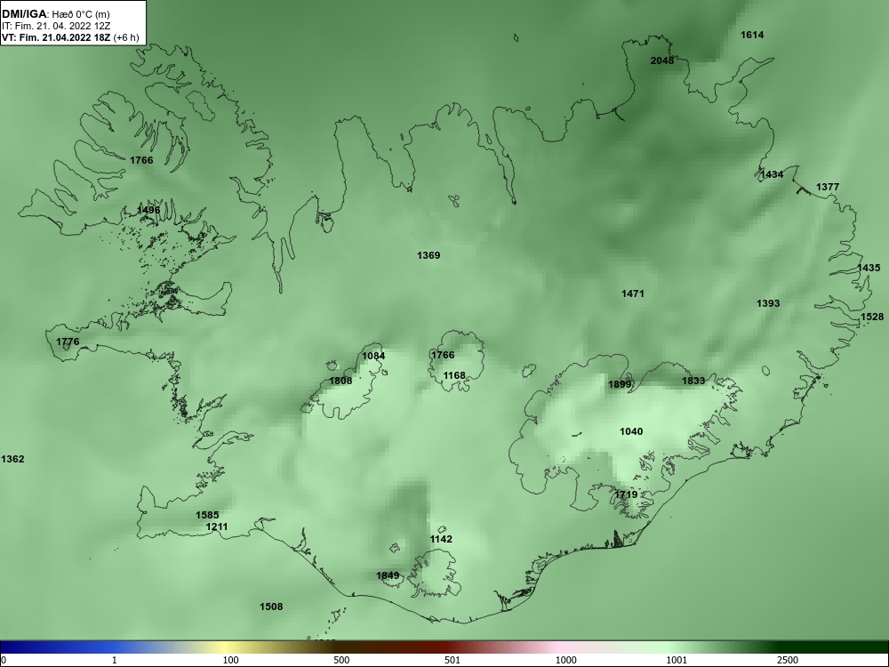Click the 1434 value label
Screen dimensions: 889x667
772,174
